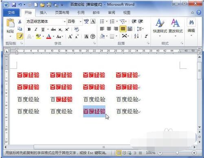This screenshot has height=158, width=204.
Task: Toggle Strikethrough (abc) formatting
Action: coord(53,29)
